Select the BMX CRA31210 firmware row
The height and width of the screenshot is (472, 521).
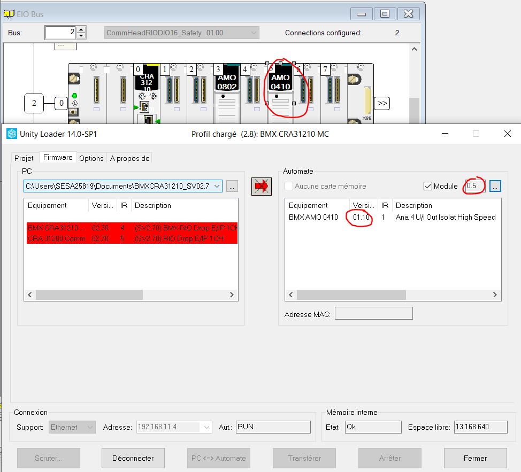[x=132, y=228]
